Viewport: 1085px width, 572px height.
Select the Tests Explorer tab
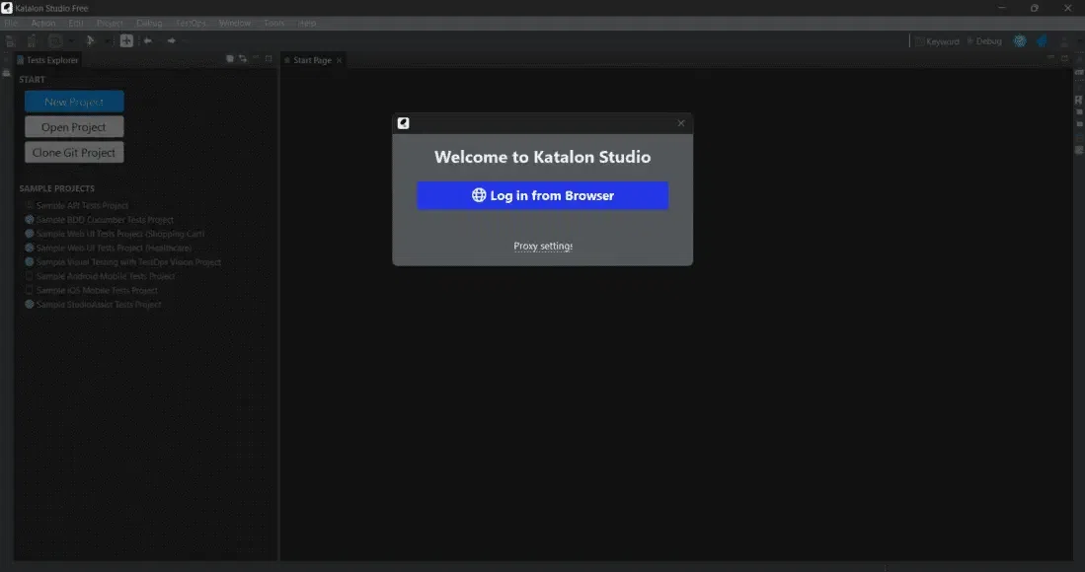click(47, 60)
